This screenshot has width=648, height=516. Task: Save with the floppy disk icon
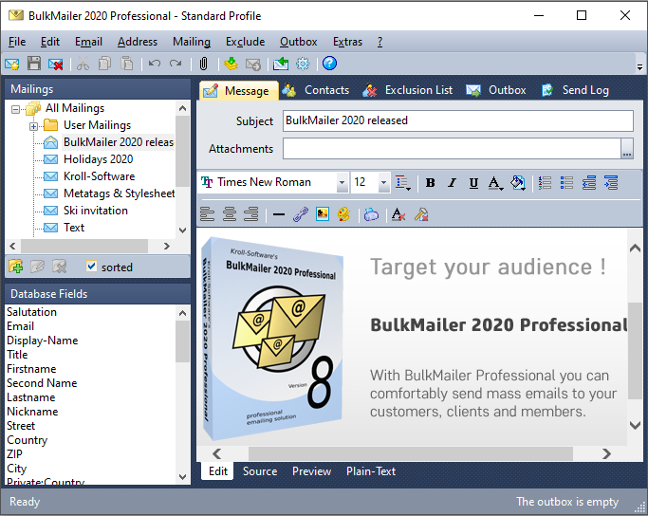pyautogui.click(x=34, y=64)
